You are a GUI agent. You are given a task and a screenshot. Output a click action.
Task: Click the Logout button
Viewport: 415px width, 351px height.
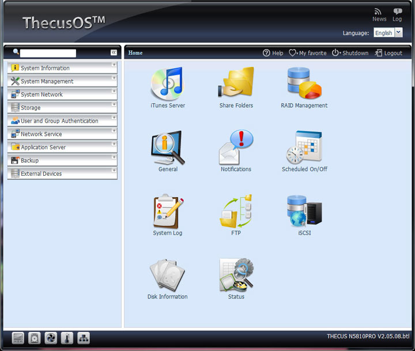(388, 53)
